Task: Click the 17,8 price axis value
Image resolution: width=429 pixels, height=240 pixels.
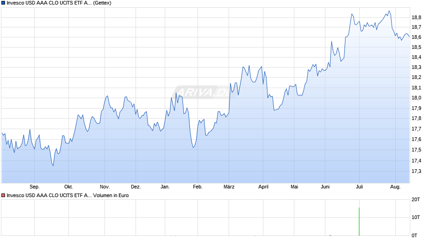Action: click(x=416, y=119)
